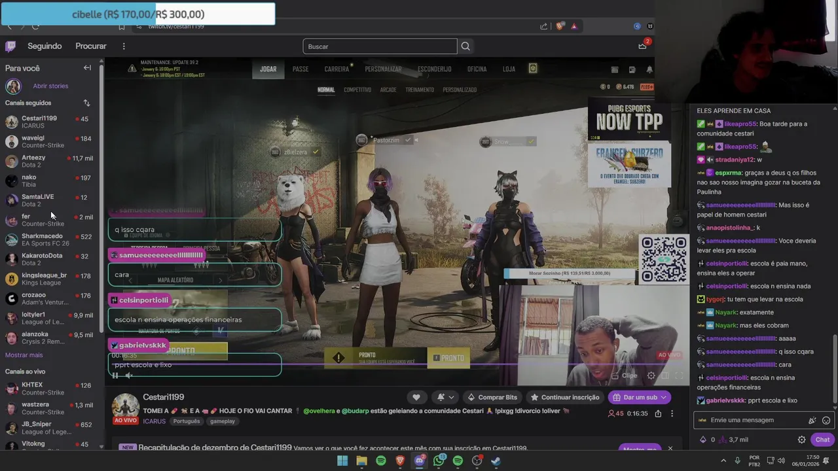This screenshot has height=471, width=838.
Task: Click the heart follow button
Action: pos(416,397)
